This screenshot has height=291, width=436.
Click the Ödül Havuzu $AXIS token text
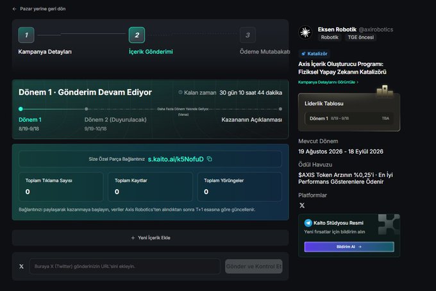click(x=346, y=178)
